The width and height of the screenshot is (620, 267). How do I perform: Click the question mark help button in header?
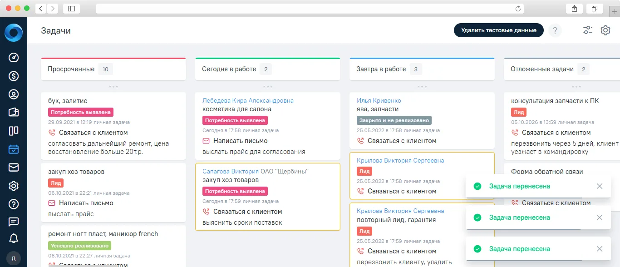click(555, 30)
